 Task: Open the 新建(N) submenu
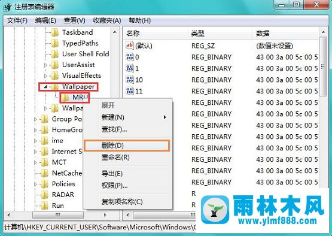point(127,117)
